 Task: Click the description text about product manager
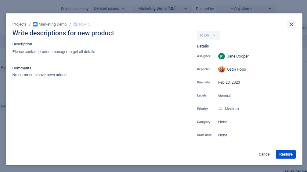coord(54,52)
